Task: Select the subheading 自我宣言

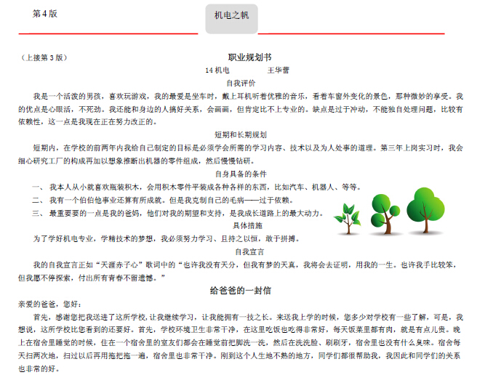Action: point(249,252)
